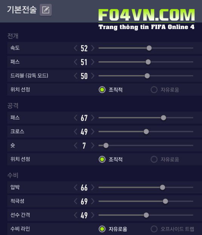202x235 pixels.
Task: Decrease 압박 value with left arrow
Action: (x=76, y=187)
